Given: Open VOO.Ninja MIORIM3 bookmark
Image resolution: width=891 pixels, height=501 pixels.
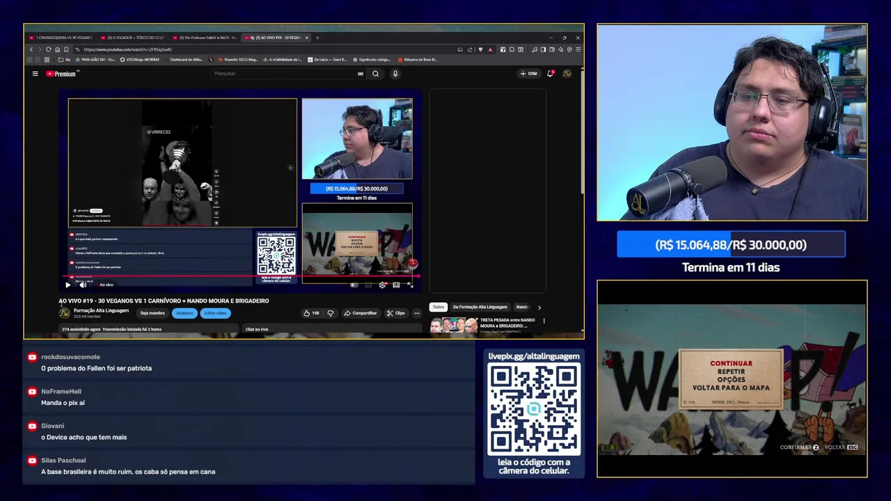Looking at the screenshot, I should coord(140,60).
